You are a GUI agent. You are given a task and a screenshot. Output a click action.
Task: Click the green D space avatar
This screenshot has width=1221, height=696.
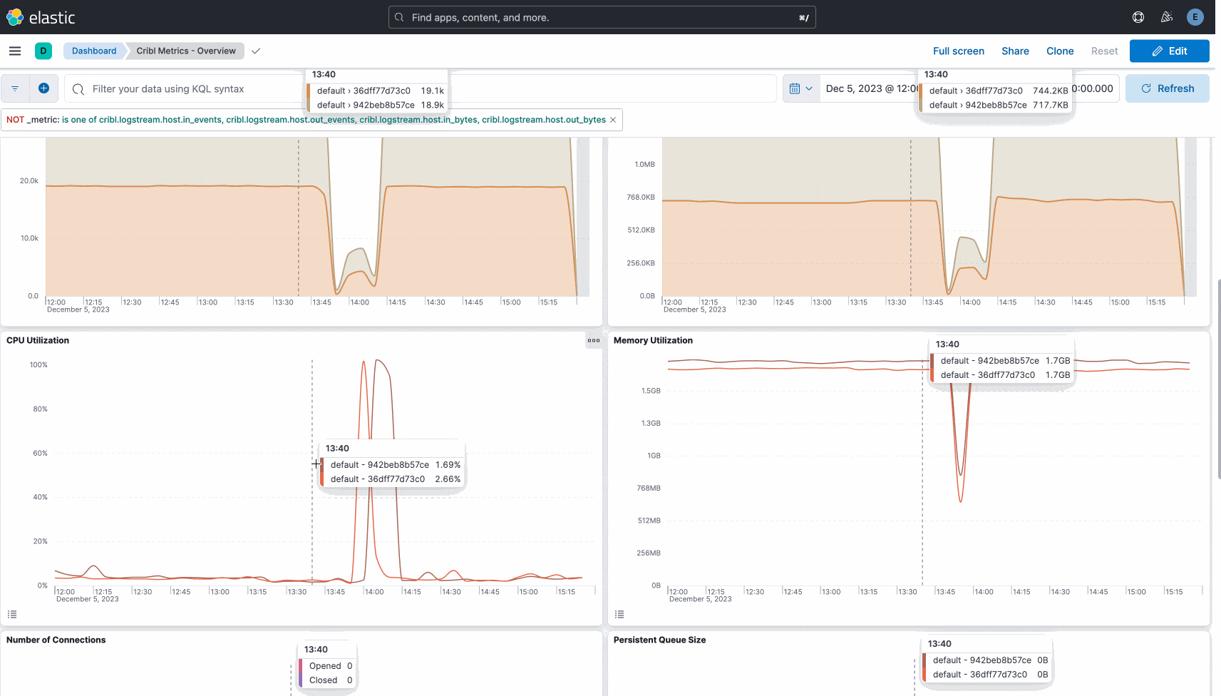[43, 51]
